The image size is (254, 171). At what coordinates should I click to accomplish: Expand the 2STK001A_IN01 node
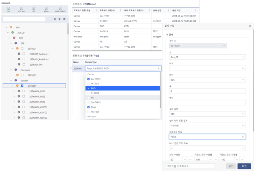(x=14, y=91)
